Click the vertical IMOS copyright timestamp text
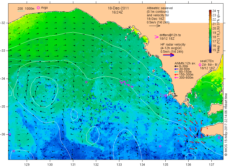The height and width of the screenshot is (168, 229). coord(226,124)
